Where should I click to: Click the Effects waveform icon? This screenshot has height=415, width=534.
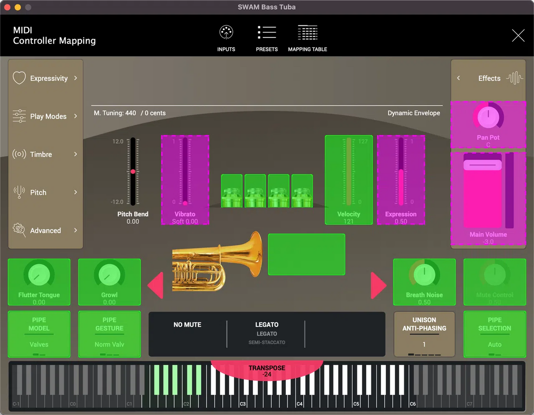[514, 78]
